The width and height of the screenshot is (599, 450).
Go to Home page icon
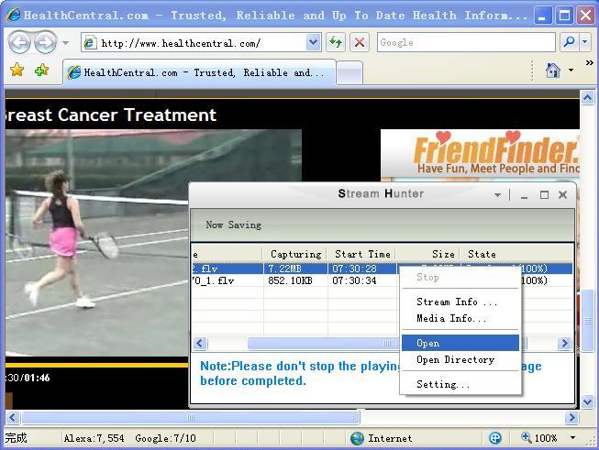pos(553,71)
